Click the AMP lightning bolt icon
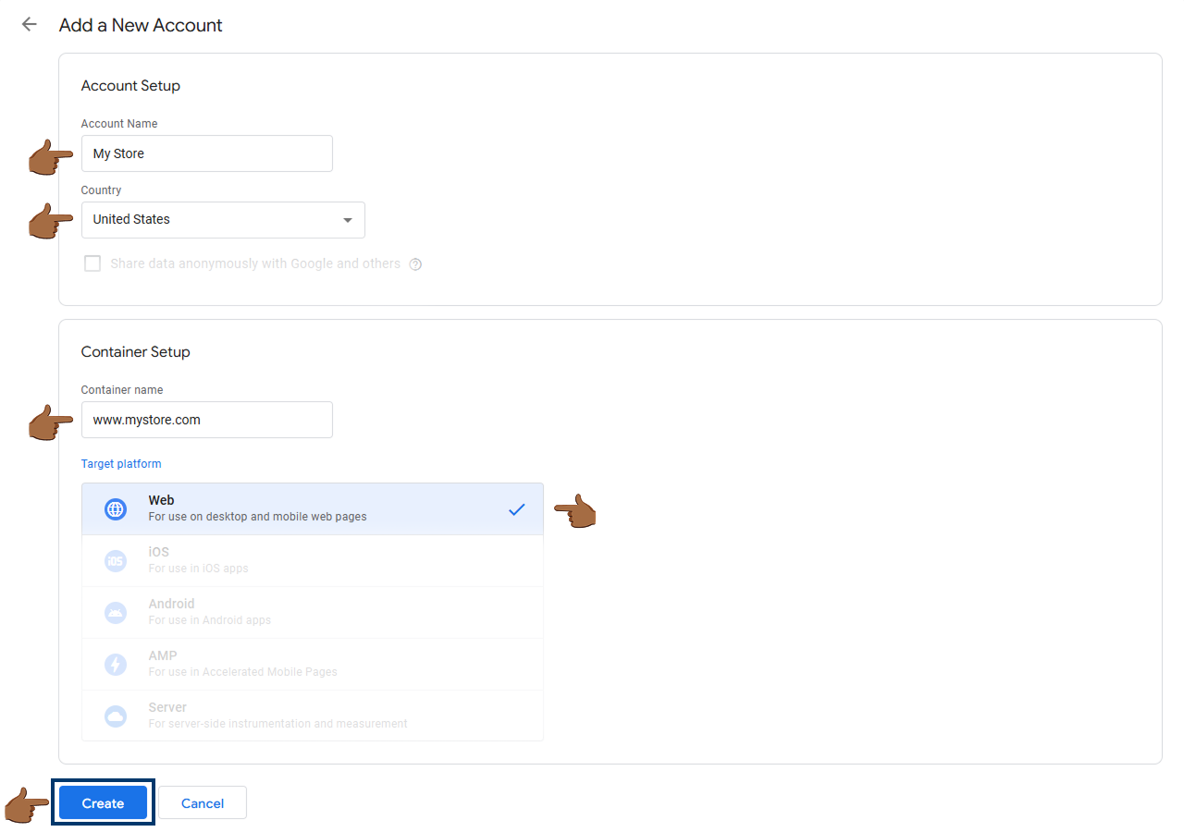Viewport: 1184px width, 832px height. (116, 664)
